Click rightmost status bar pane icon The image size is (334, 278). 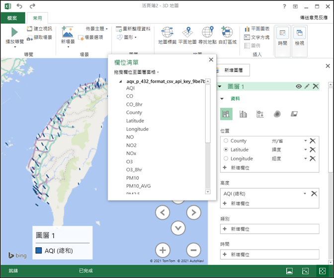pos(322,271)
